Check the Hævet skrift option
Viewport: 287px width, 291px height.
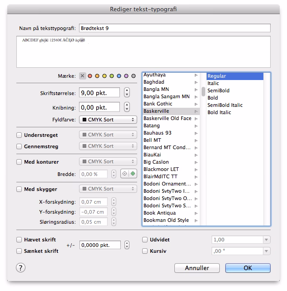pos(19,240)
